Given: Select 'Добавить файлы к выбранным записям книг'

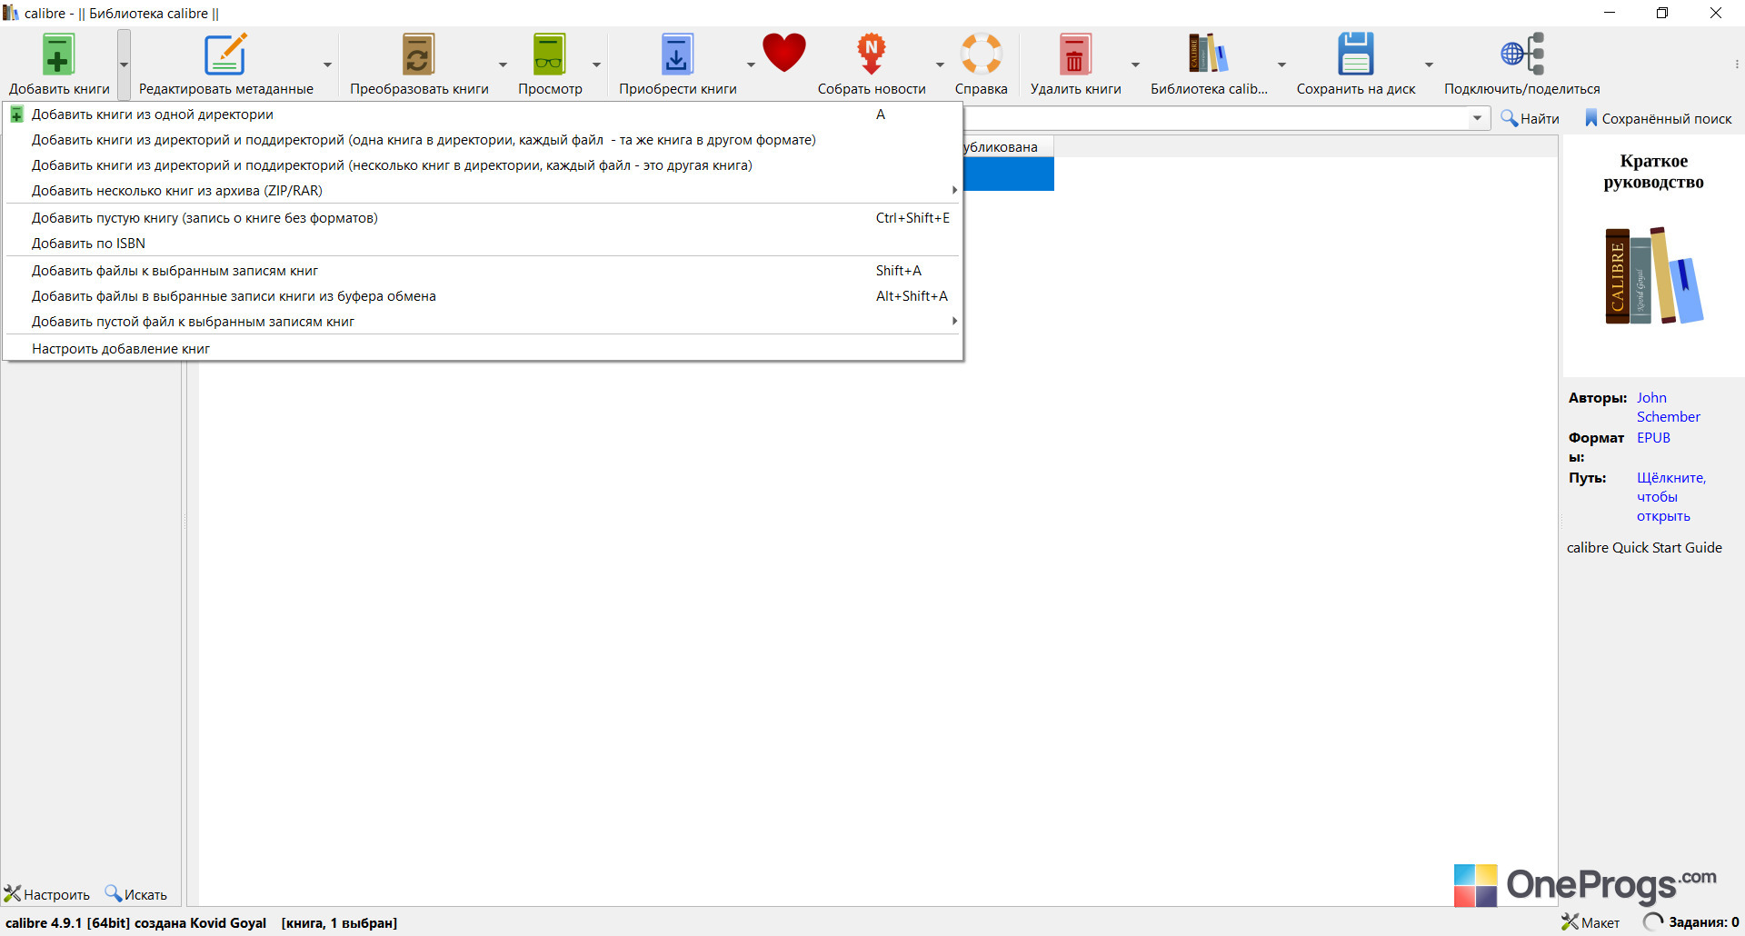Looking at the screenshot, I should pos(483,271).
